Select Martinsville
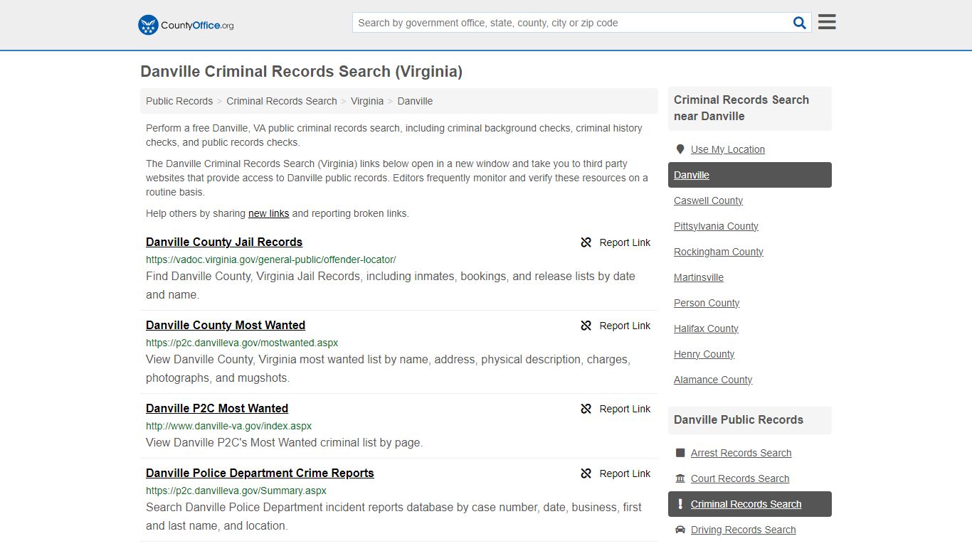The image size is (972, 546). click(699, 277)
